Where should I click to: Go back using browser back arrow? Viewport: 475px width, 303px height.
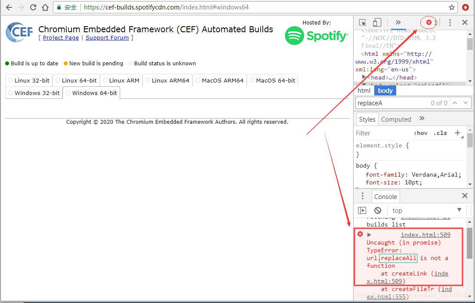9,7
